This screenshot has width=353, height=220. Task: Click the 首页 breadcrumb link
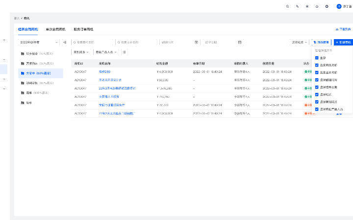point(17,19)
